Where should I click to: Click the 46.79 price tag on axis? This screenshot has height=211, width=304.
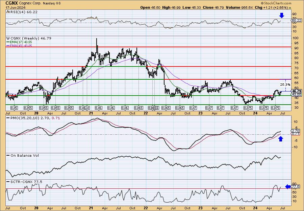(x=297, y=91)
